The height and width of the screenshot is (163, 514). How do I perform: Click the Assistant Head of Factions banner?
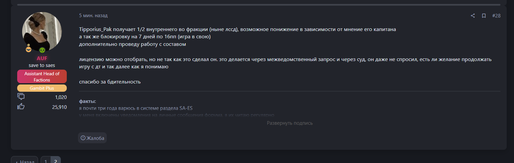pyautogui.click(x=42, y=77)
